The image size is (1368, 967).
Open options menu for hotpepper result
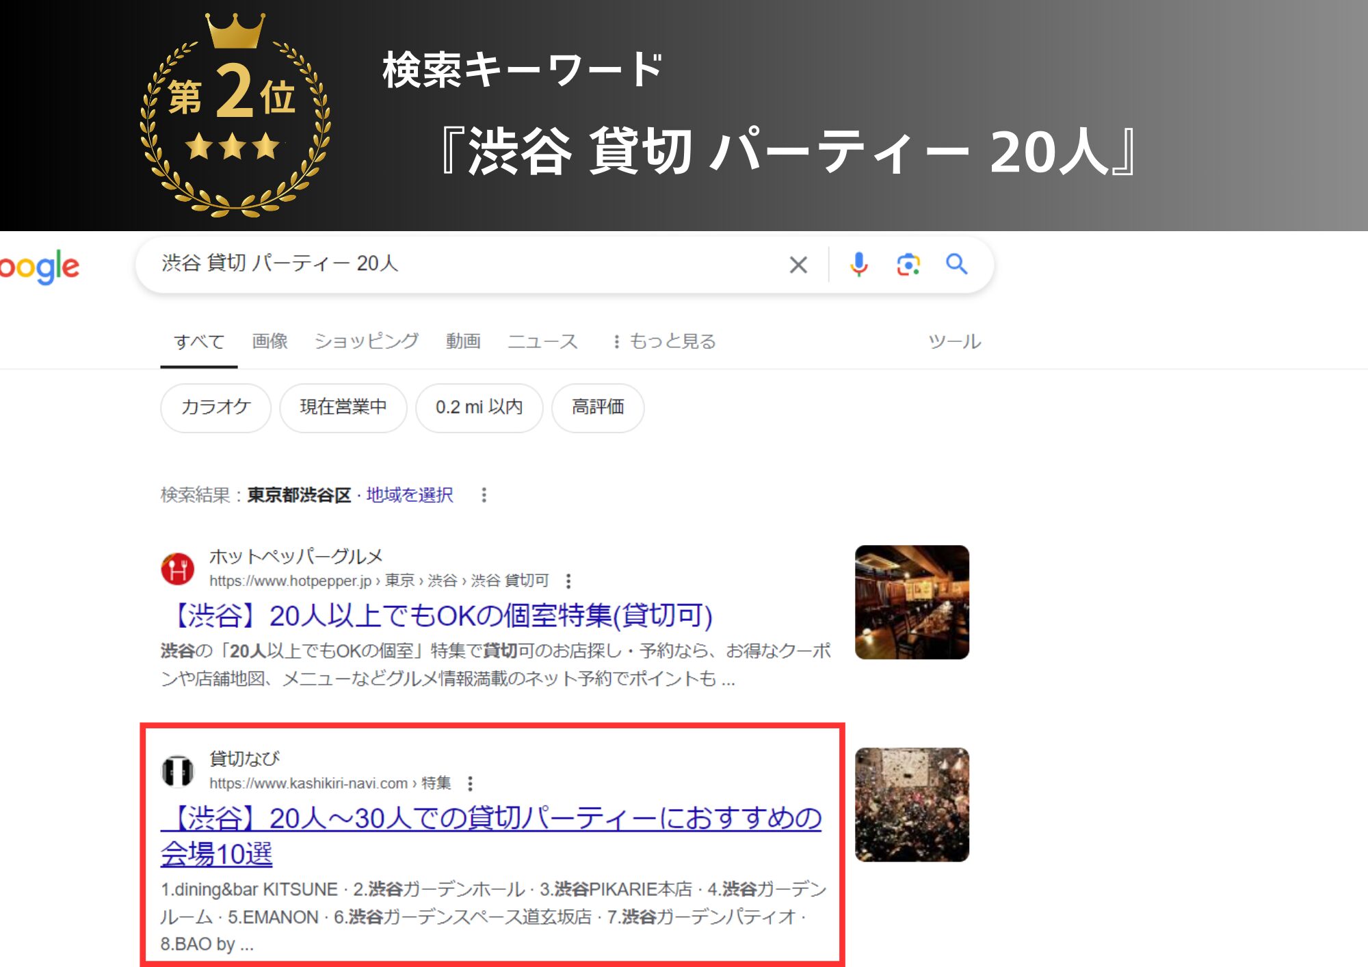(x=568, y=581)
